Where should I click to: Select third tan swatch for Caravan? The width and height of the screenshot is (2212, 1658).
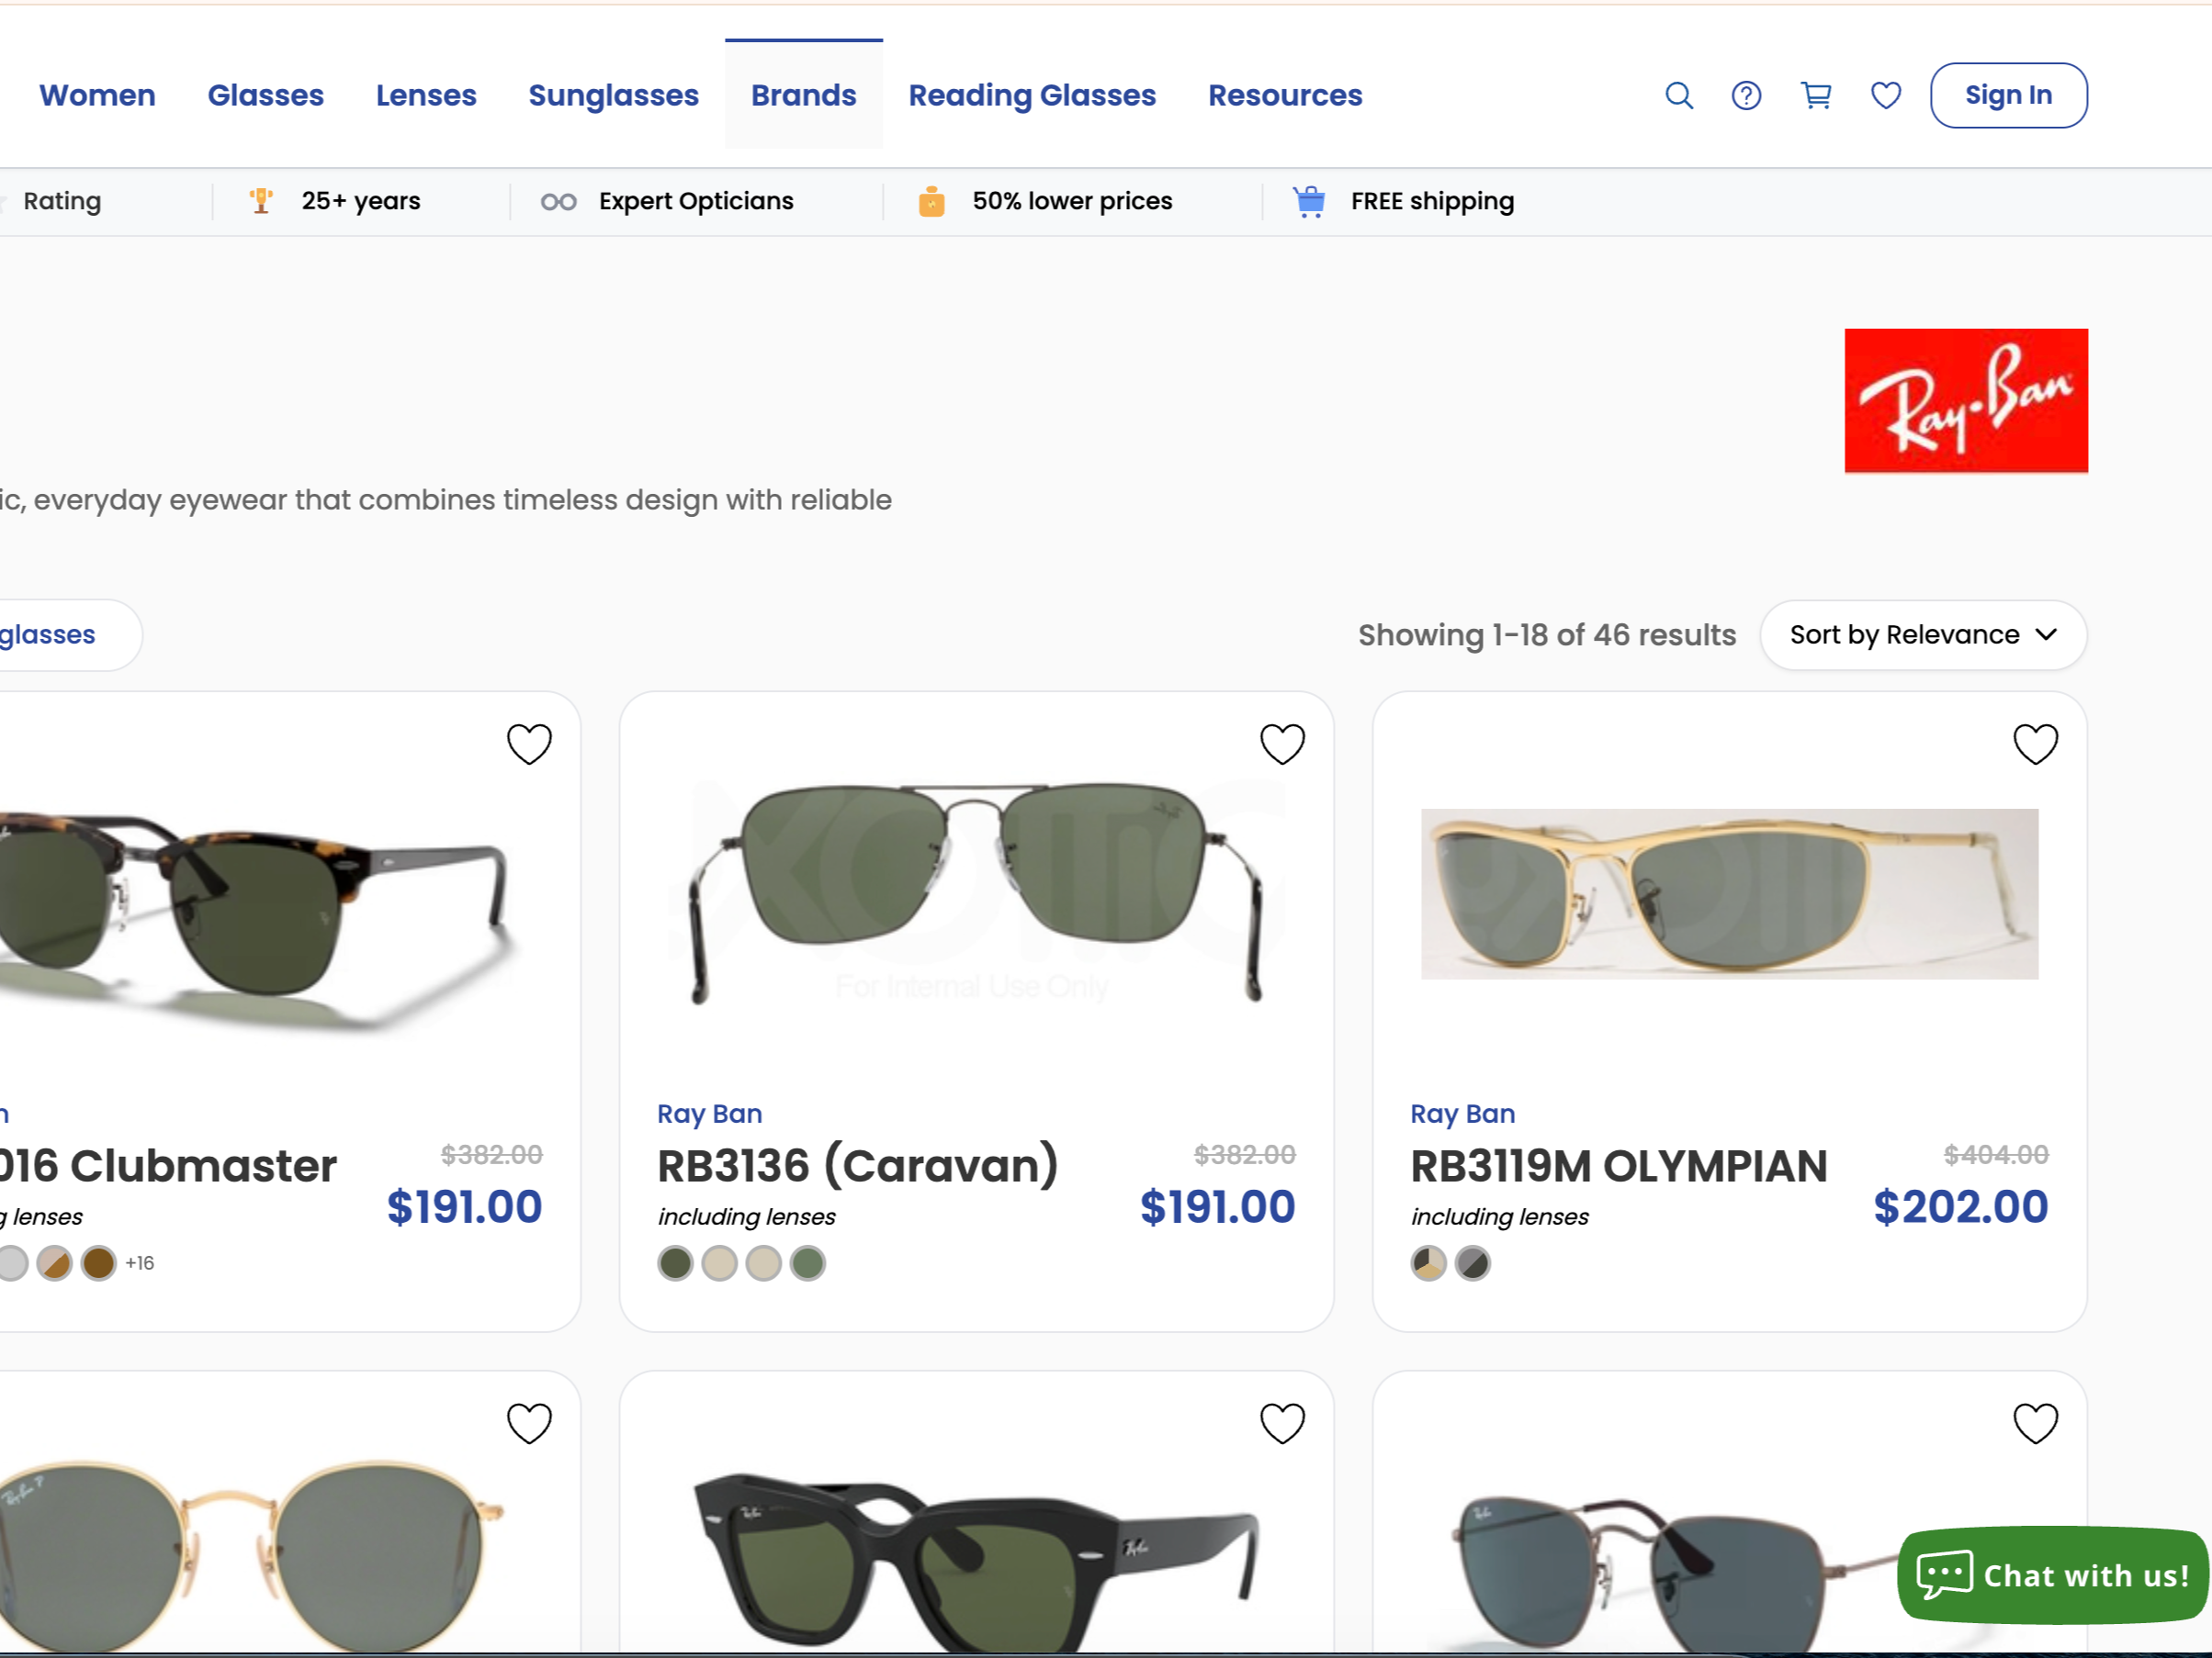[x=764, y=1263]
